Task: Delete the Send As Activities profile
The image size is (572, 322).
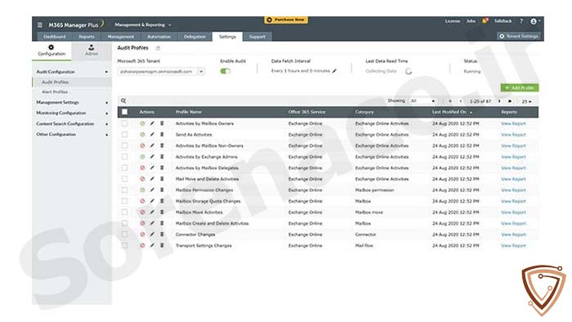Action: (162, 135)
